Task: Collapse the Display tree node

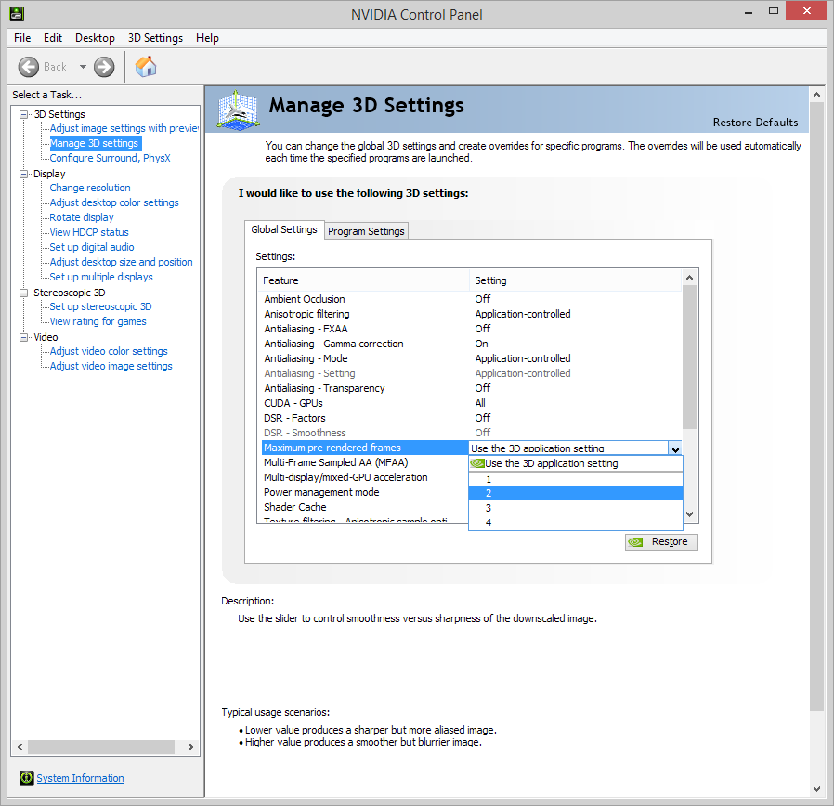Action: click(x=23, y=174)
